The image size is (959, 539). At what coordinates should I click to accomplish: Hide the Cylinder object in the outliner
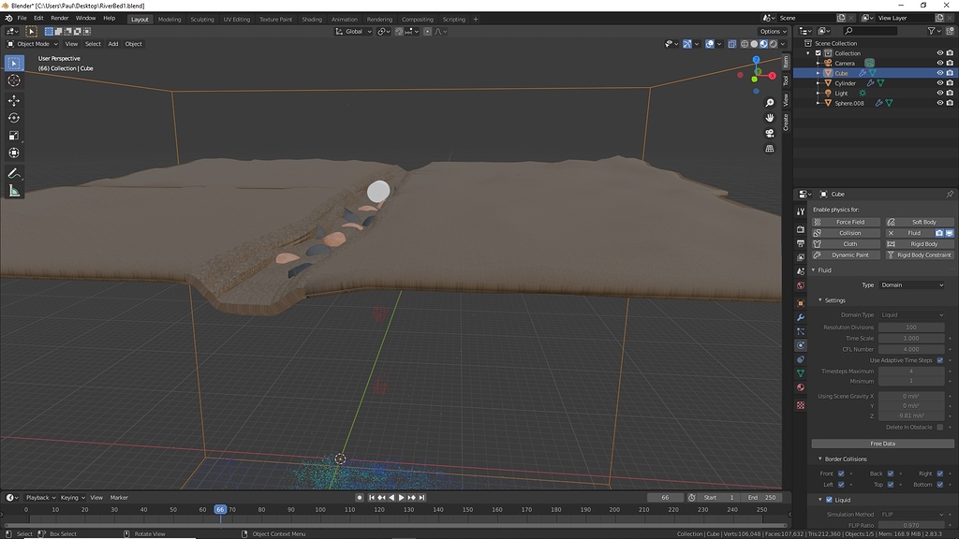click(940, 83)
